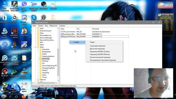Viewport: 176px width, 99px height.
Task: Choose Расширяемый строковый параметр
Action: 104,60
